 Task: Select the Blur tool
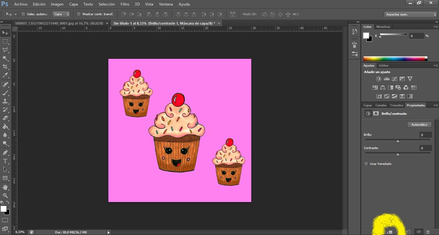[x=5, y=135]
